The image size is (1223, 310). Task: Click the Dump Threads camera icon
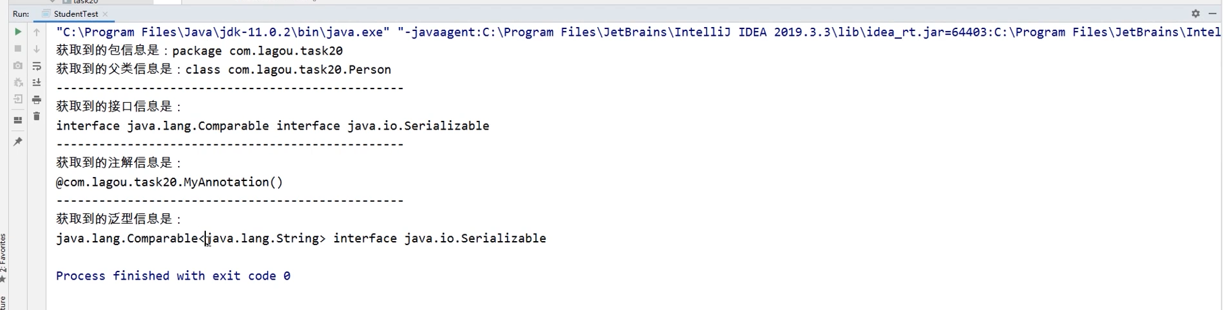pyautogui.click(x=18, y=66)
